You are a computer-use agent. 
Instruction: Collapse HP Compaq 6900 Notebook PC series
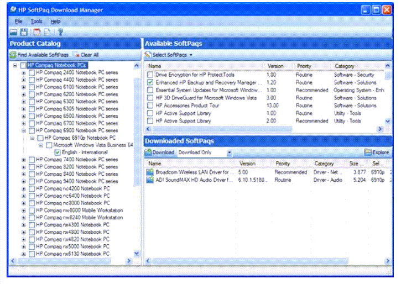[24, 131]
